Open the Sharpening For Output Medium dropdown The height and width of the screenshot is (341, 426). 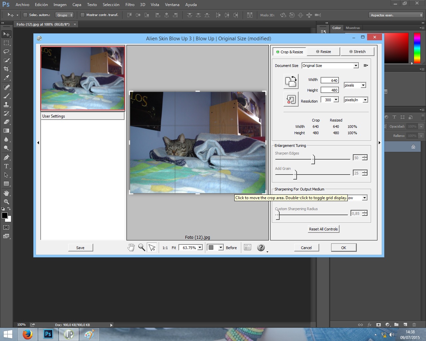coord(364,198)
